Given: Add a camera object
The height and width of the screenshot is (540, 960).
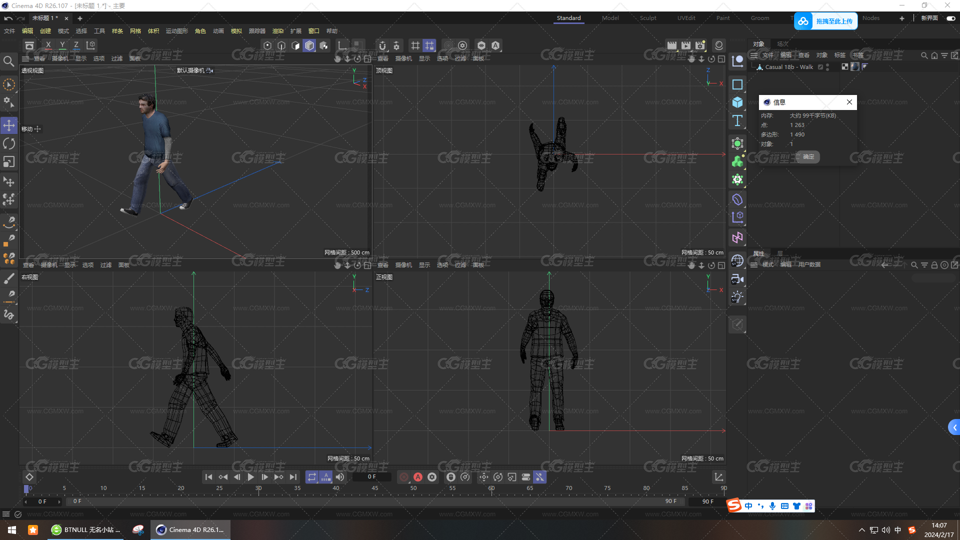Looking at the screenshot, I should click(x=737, y=279).
